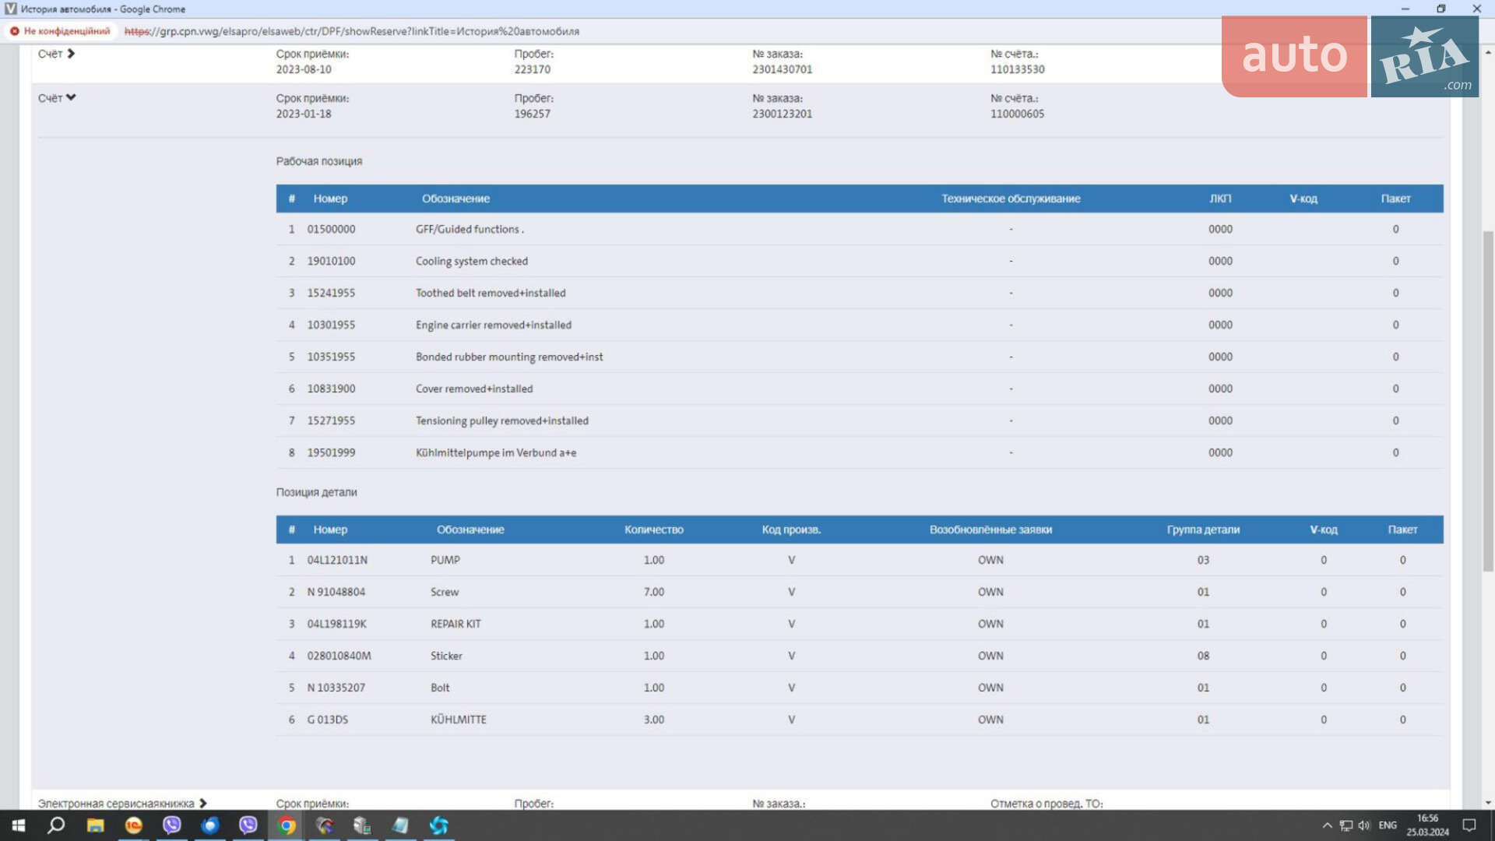The image size is (1495, 841).
Task: Click the Обозначение column header in parts table
Action: click(x=470, y=530)
